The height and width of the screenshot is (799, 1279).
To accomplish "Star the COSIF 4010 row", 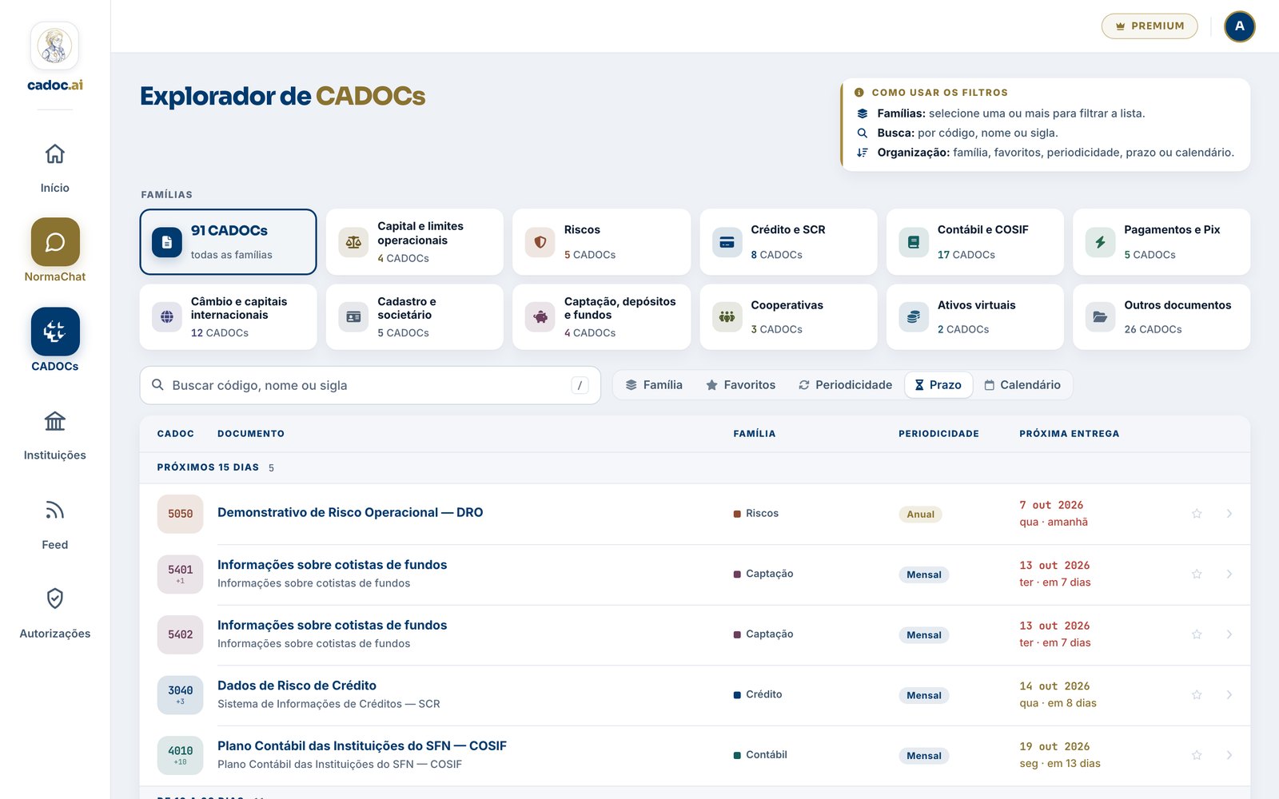I will (x=1197, y=755).
